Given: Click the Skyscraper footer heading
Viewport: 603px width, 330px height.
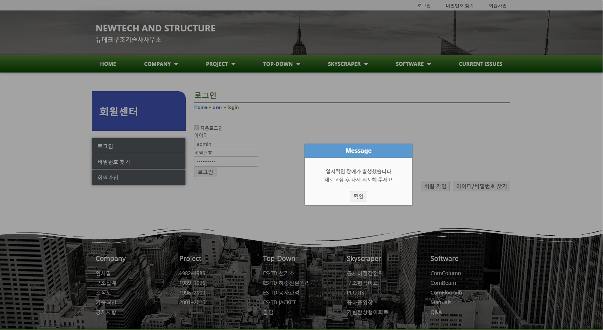Looking at the screenshot, I should (364, 259).
